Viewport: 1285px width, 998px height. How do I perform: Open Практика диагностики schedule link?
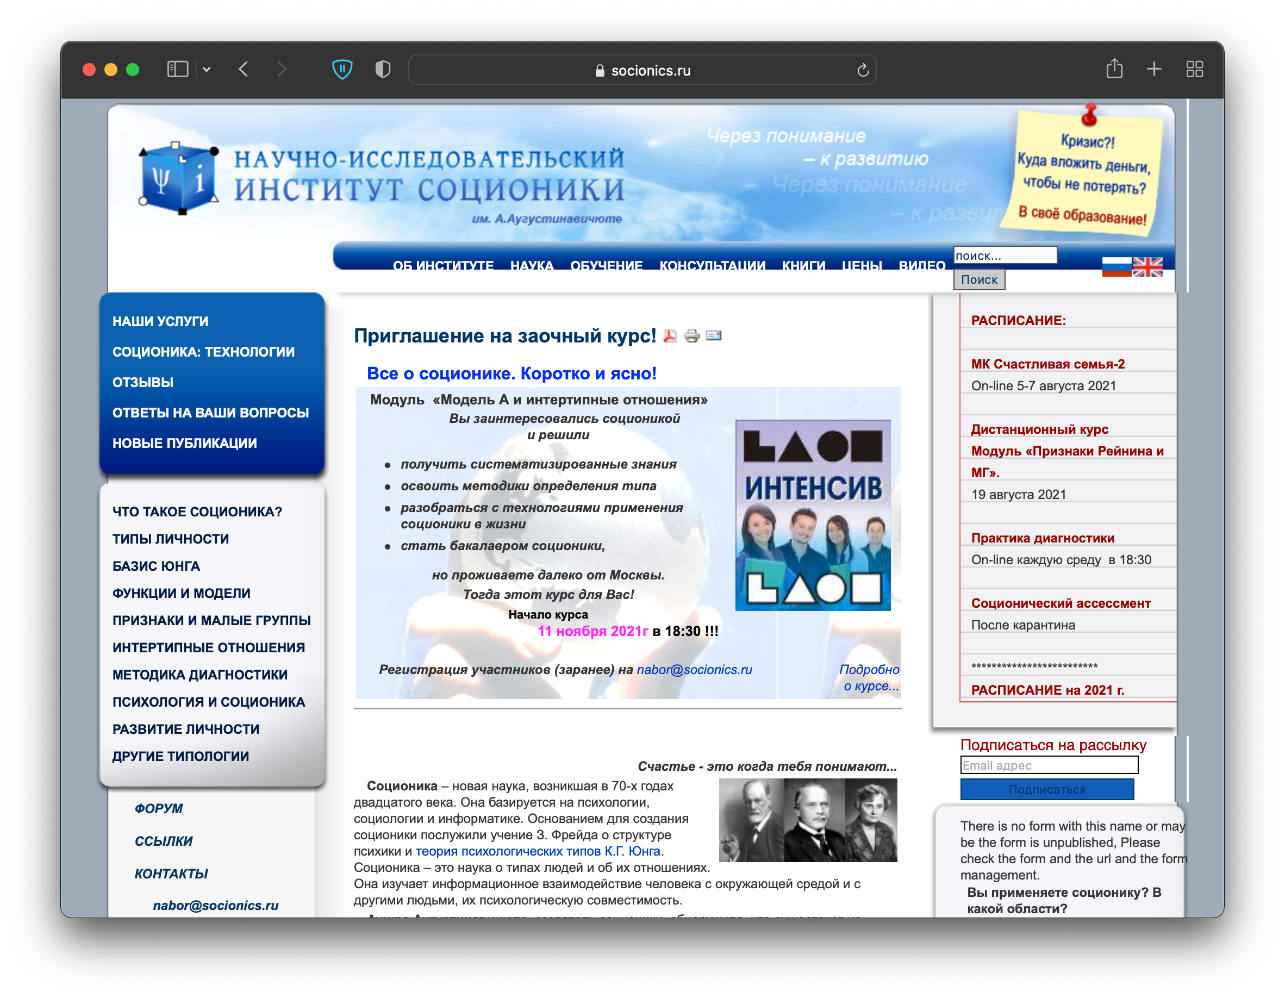pos(1043,538)
